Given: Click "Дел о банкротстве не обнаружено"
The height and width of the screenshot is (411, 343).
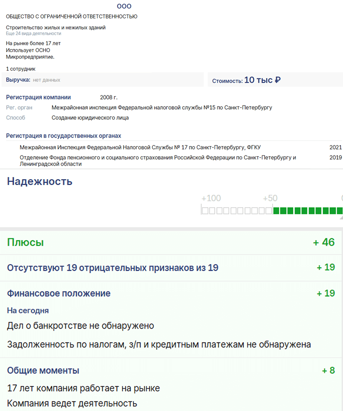Looking at the screenshot, I should pyautogui.click(x=80, y=326).
